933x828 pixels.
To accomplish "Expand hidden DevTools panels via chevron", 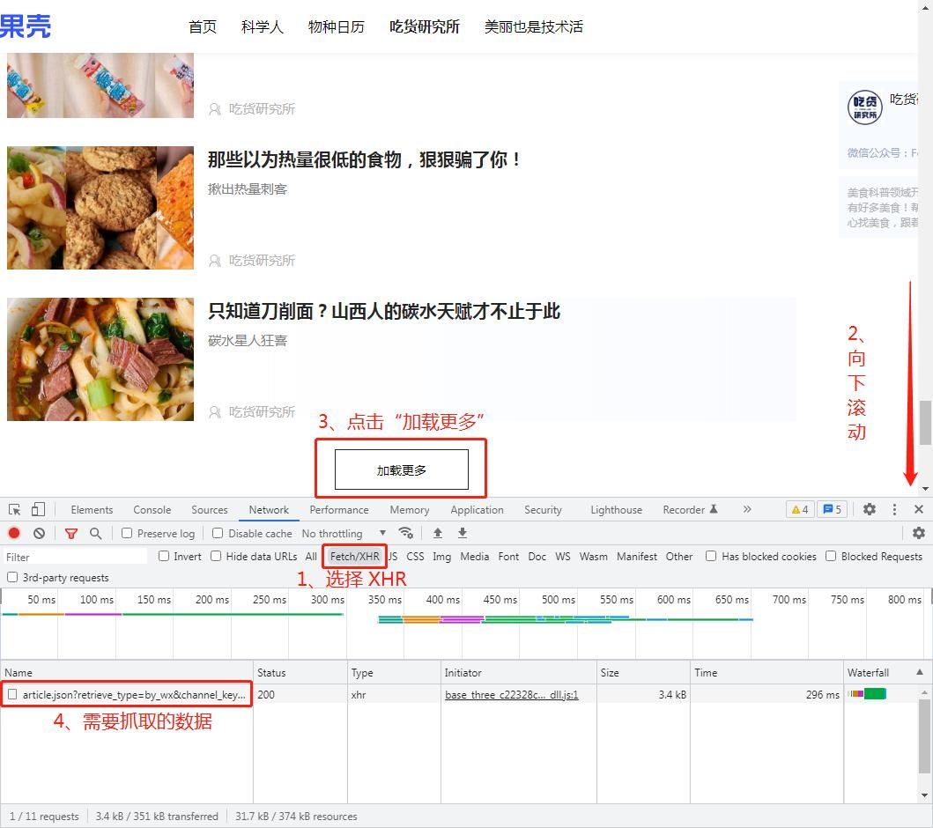I will [x=746, y=509].
